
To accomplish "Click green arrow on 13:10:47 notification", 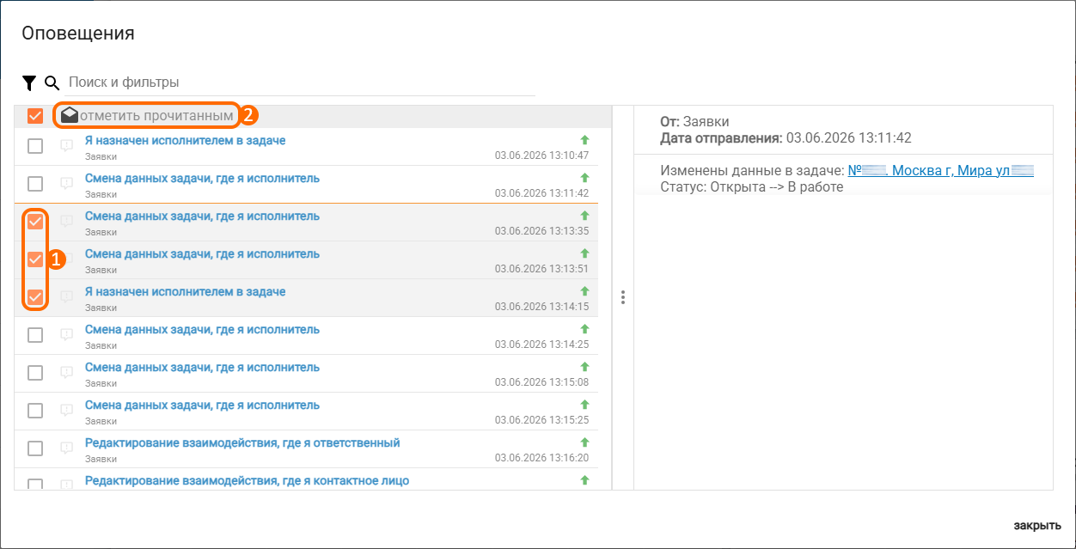I will pos(584,139).
